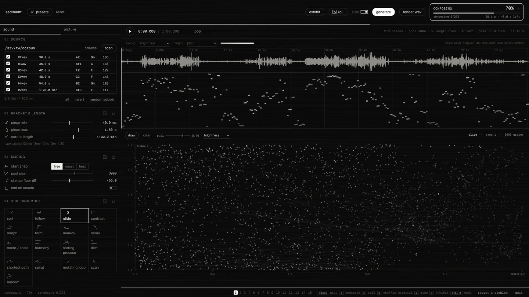This screenshot has width=529, height=297.
Task: Click reset next to presets
Action: pos(60,12)
